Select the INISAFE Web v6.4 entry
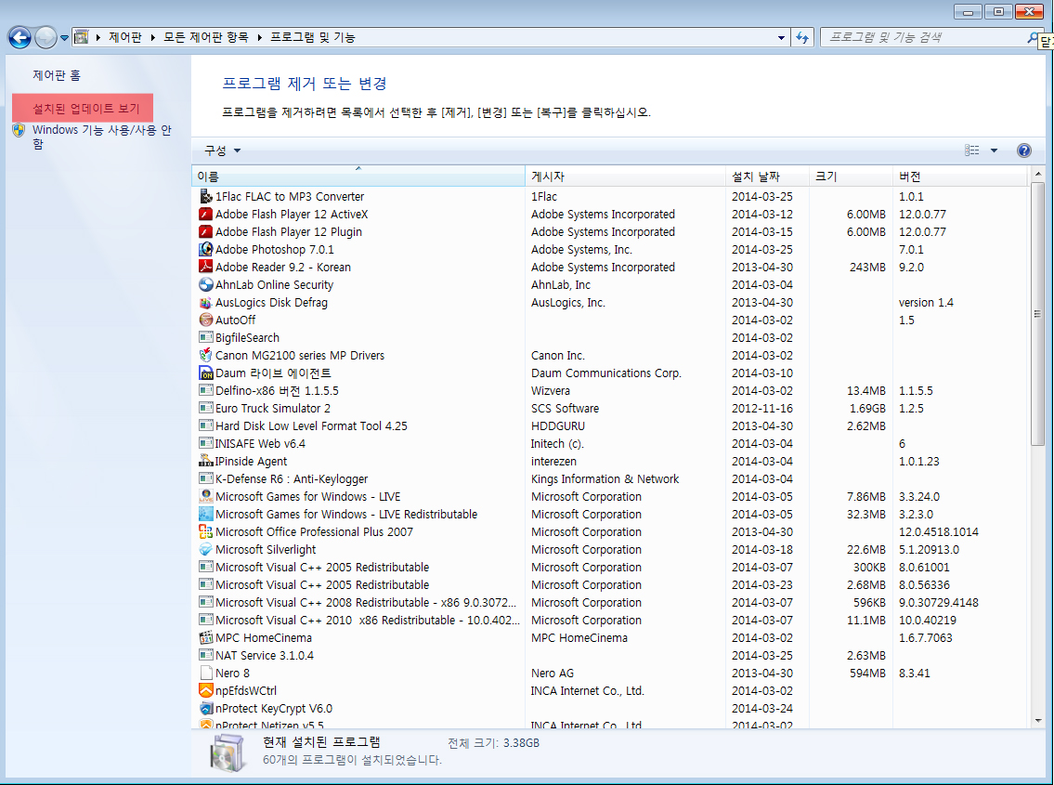1054x785 pixels. [x=610, y=443]
